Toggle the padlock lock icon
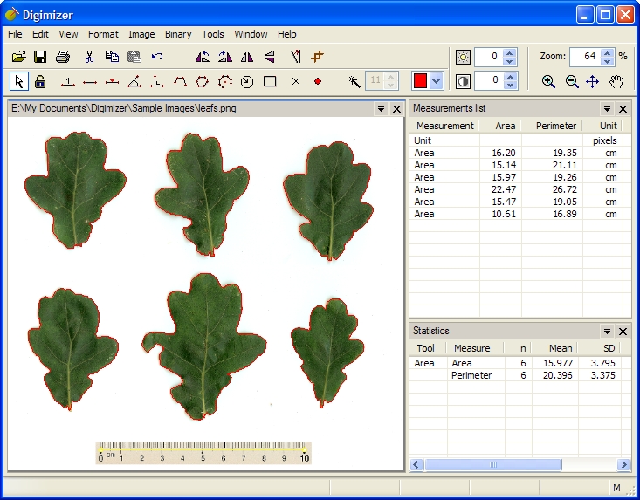Screen dimensions: 640x500 pyautogui.click(x=40, y=81)
